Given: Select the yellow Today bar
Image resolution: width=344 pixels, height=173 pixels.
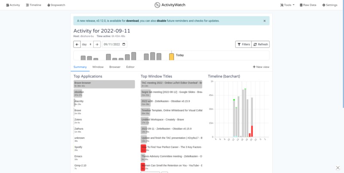Looking at the screenshot, I should (172, 57).
